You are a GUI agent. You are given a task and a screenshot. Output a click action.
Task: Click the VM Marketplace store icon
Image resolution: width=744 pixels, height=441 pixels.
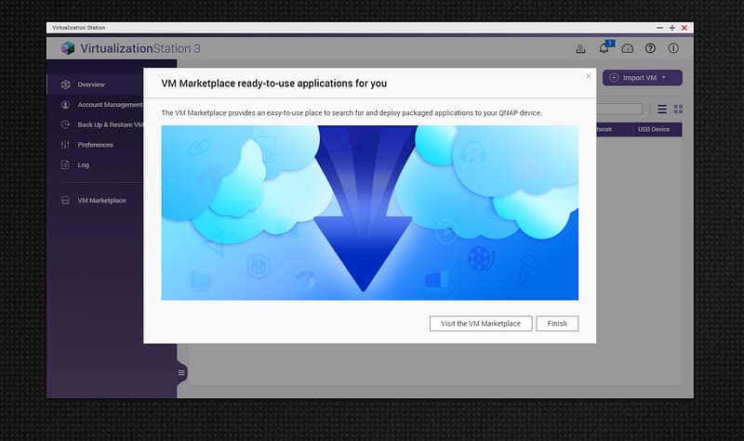(x=65, y=201)
